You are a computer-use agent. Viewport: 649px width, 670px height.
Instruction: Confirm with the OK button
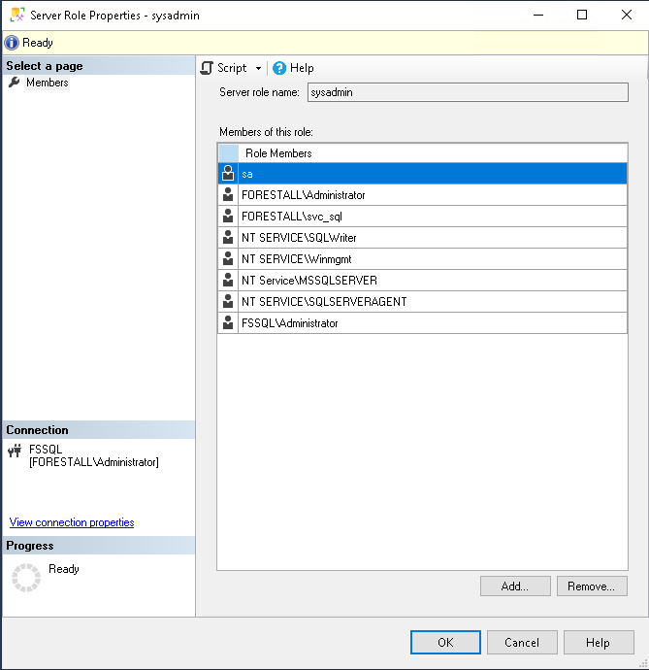(x=445, y=643)
